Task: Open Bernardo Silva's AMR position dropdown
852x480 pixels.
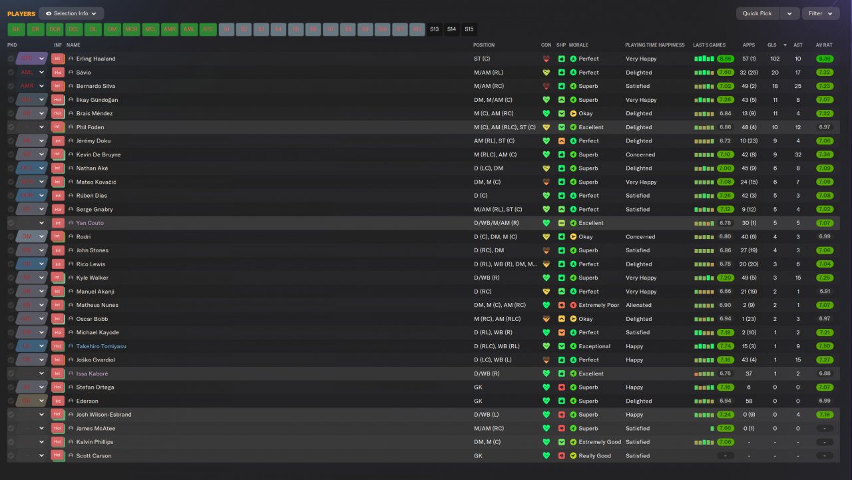Action: (x=41, y=86)
